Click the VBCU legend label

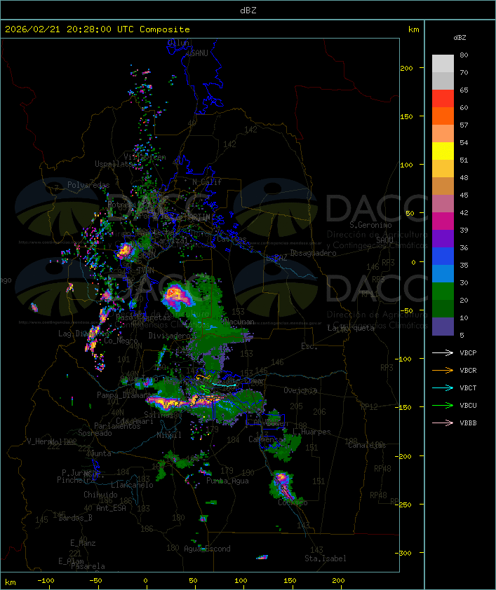(468, 405)
